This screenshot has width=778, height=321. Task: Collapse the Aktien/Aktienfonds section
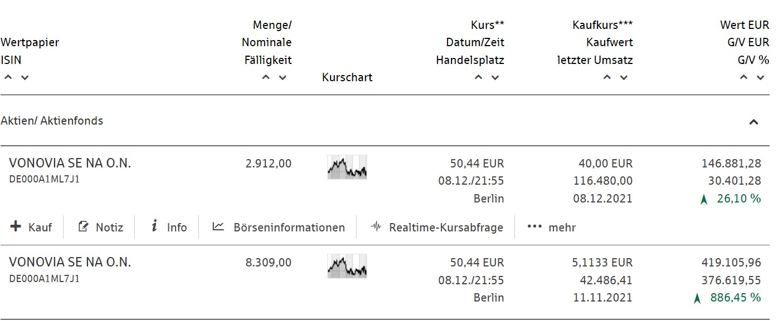(x=753, y=122)
